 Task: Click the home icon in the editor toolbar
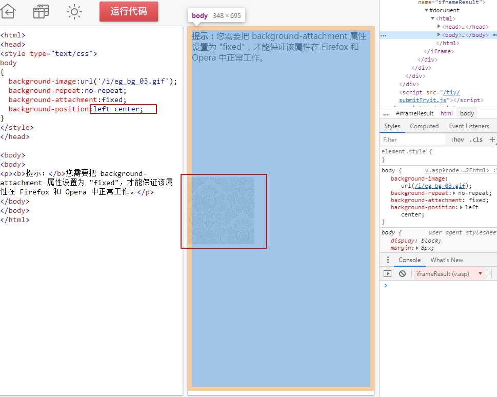pos(8,12)
